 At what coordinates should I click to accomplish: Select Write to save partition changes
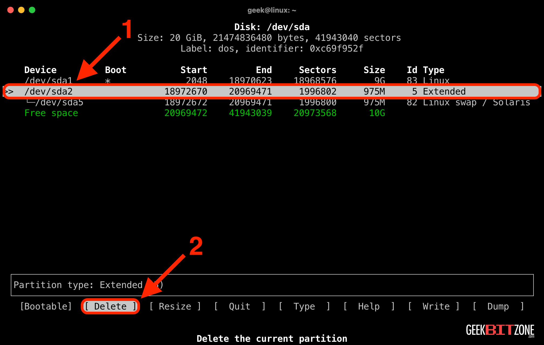(434, 306)
